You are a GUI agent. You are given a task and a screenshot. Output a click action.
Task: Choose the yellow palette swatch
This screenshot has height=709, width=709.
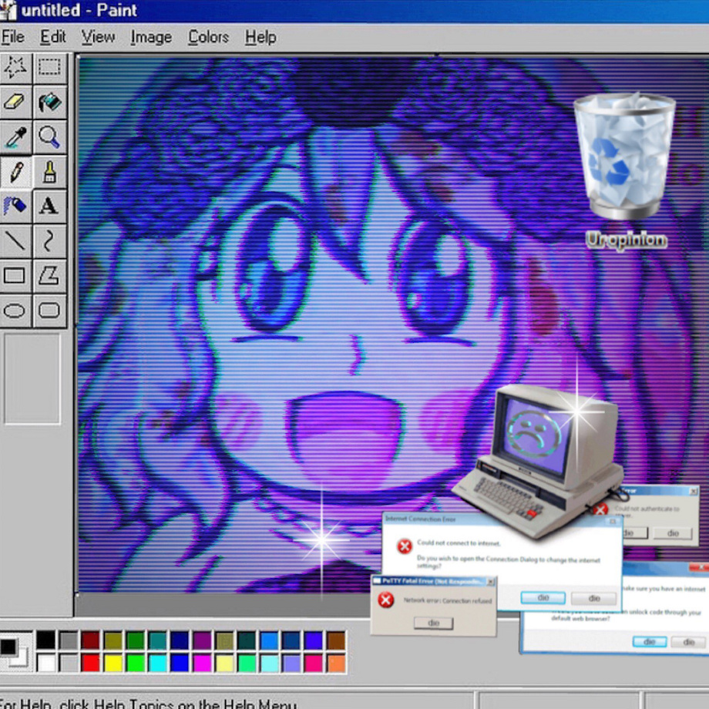tap(113, 663)
